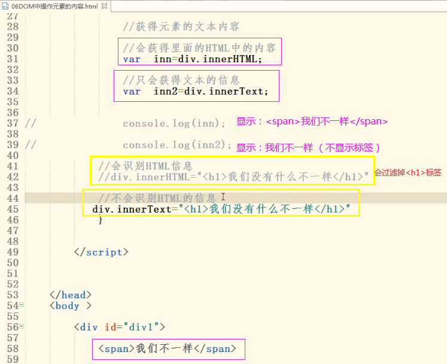Click the comment //会识别HTML信息

(x=145, y=166)
